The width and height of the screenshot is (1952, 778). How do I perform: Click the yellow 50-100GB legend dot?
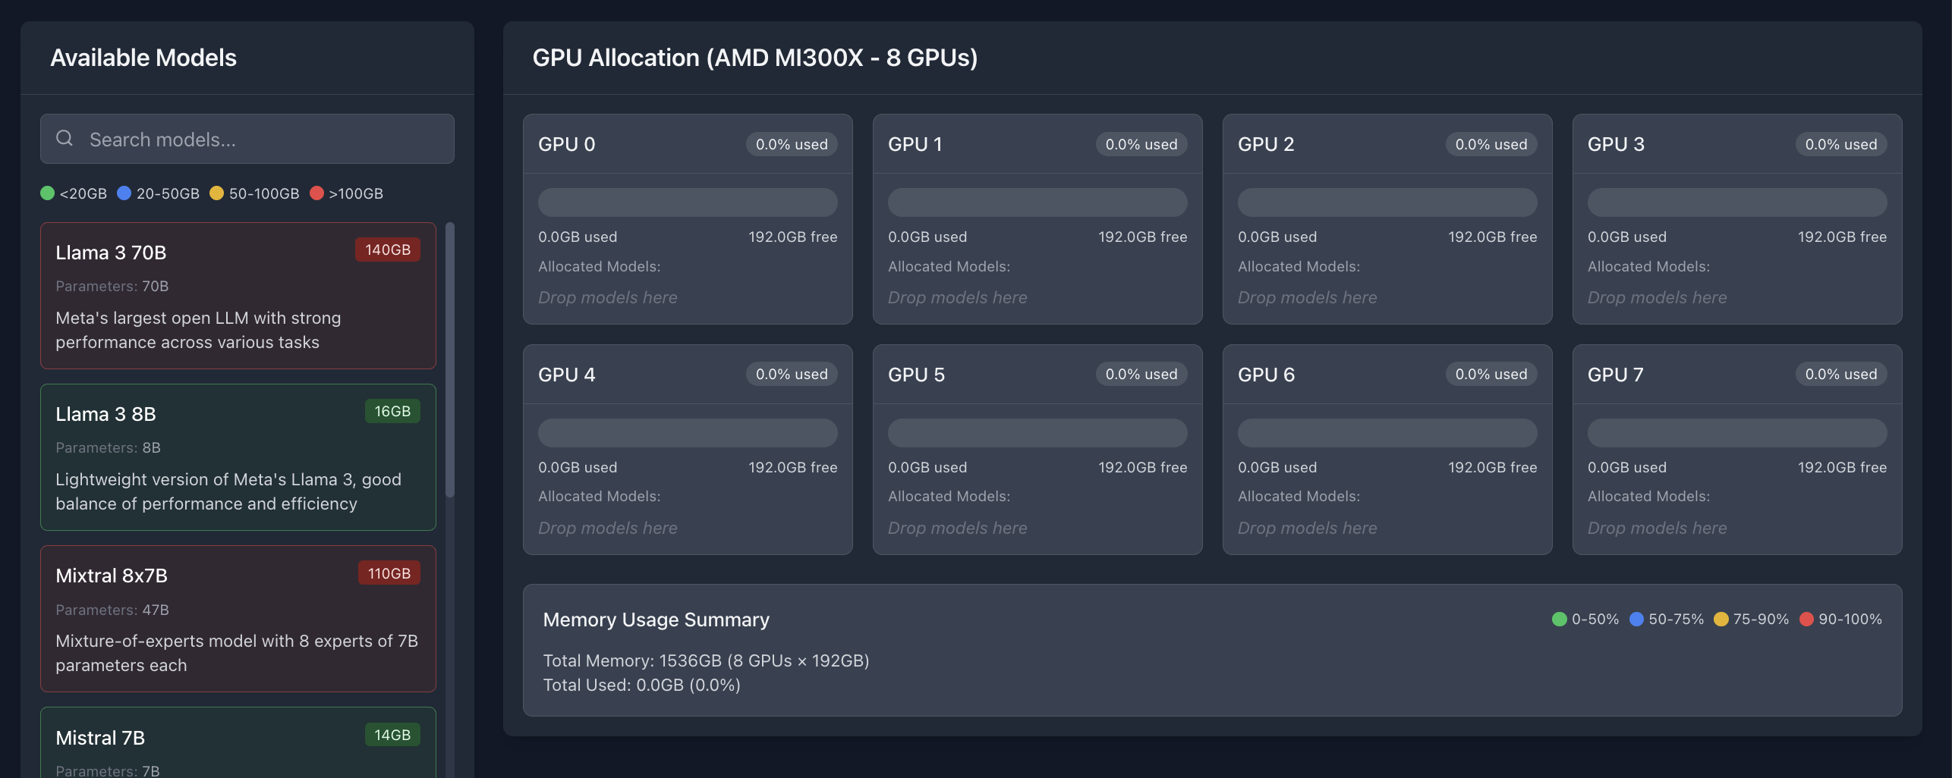click(217, 193)
